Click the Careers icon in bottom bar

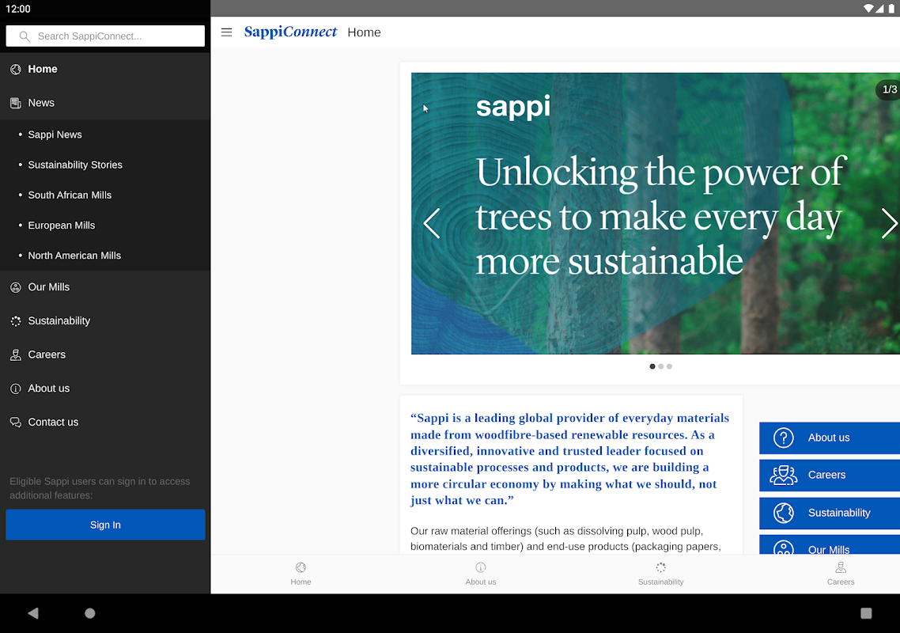(840, 567)
